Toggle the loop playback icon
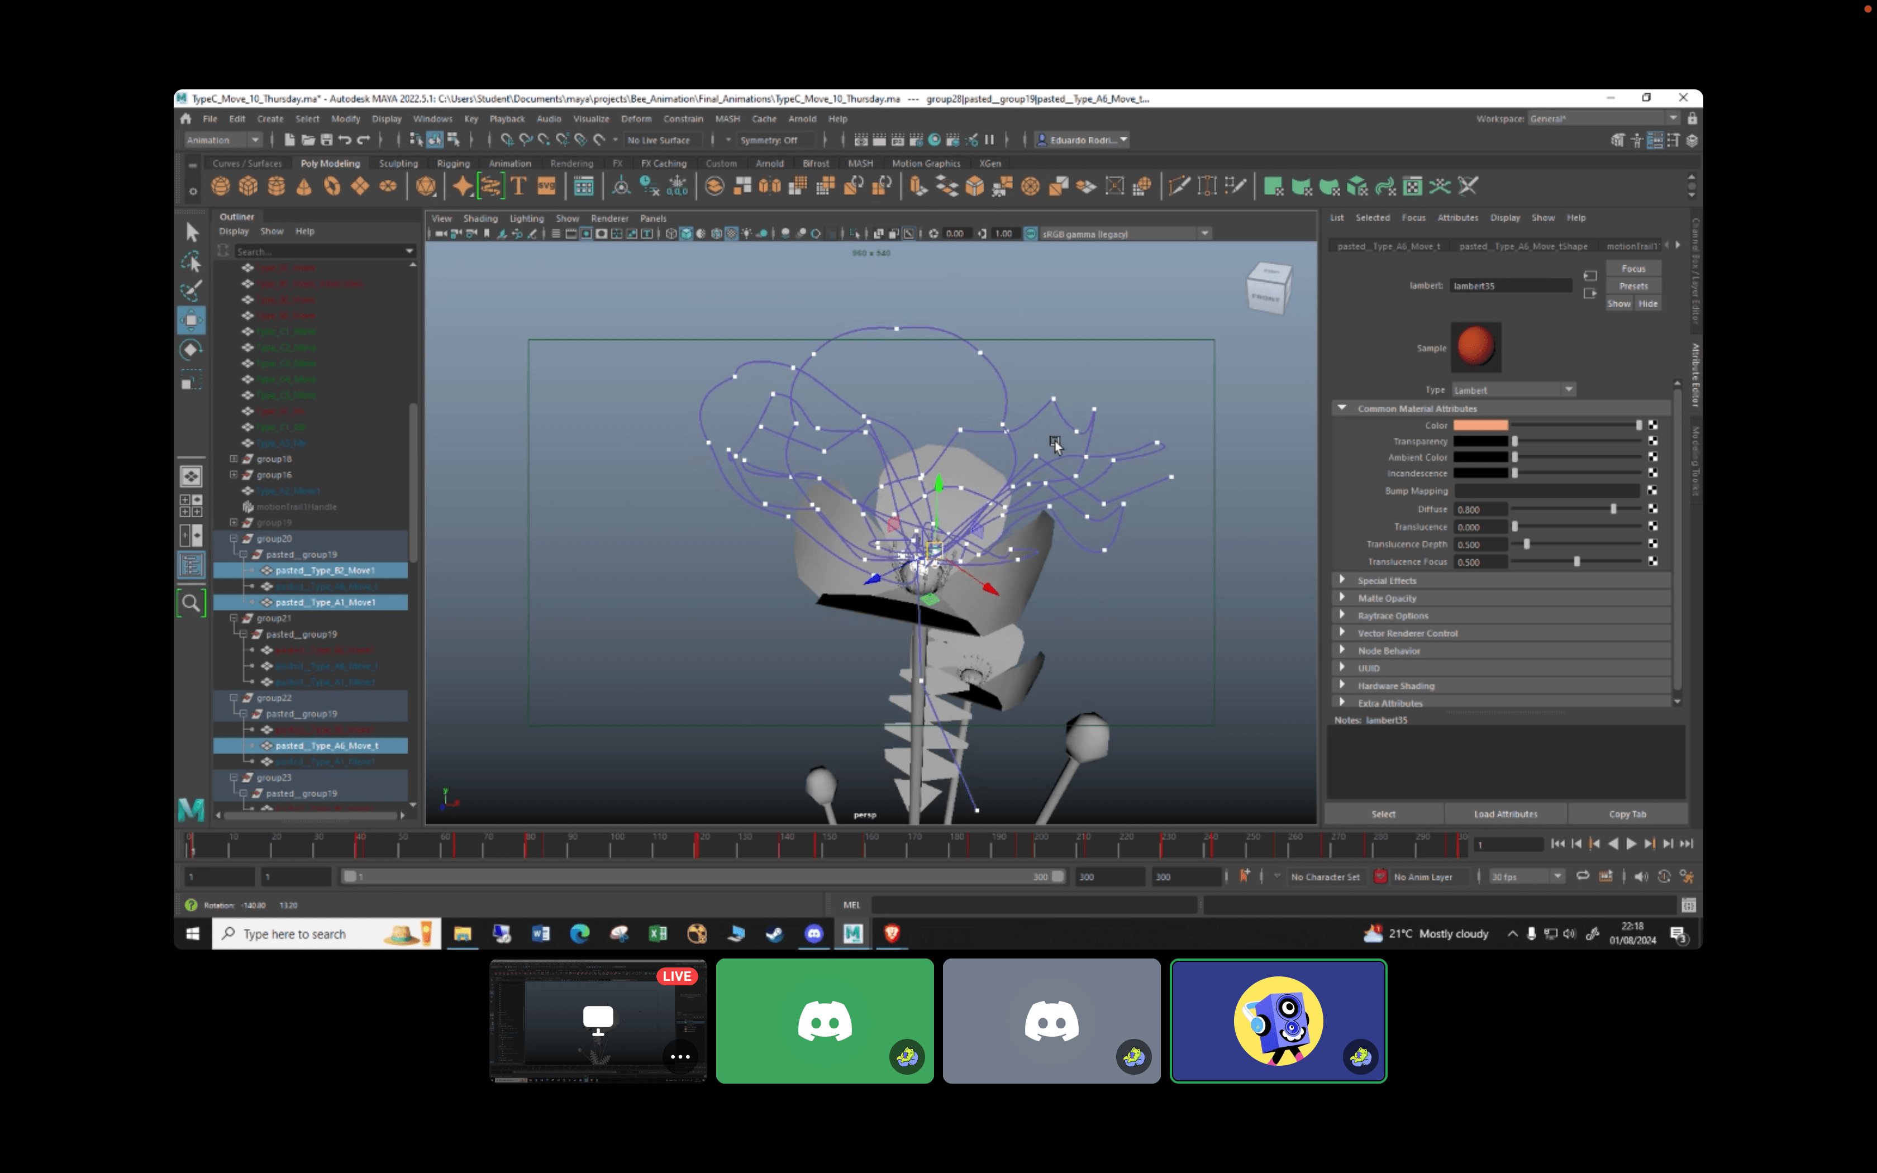Viewport: 1877px width, 1173px height. coord(1582,876)
